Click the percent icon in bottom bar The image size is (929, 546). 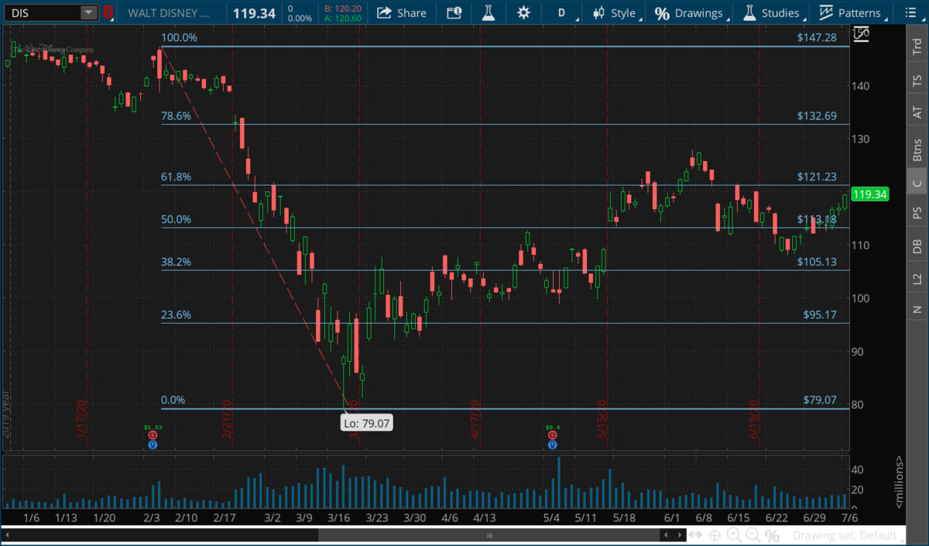click(x=772, y=535)
